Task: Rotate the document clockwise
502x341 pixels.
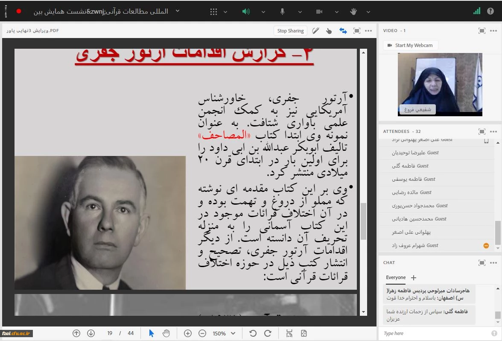Action: tap(268, 333)
